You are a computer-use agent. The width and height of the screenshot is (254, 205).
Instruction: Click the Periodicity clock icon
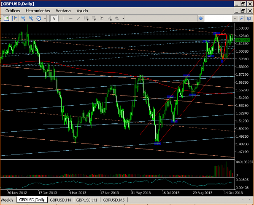click(x=39, y=18)
